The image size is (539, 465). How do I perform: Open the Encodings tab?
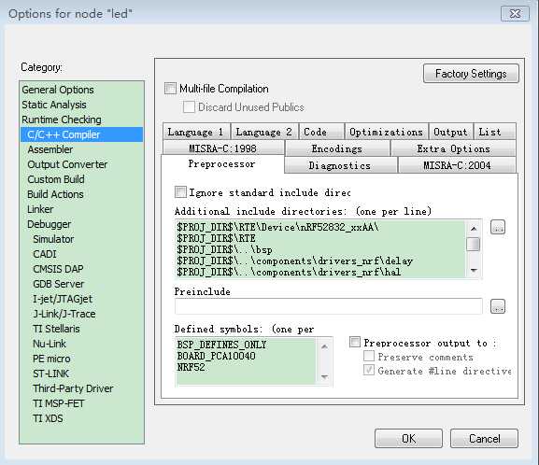click(x=337, y=148)
